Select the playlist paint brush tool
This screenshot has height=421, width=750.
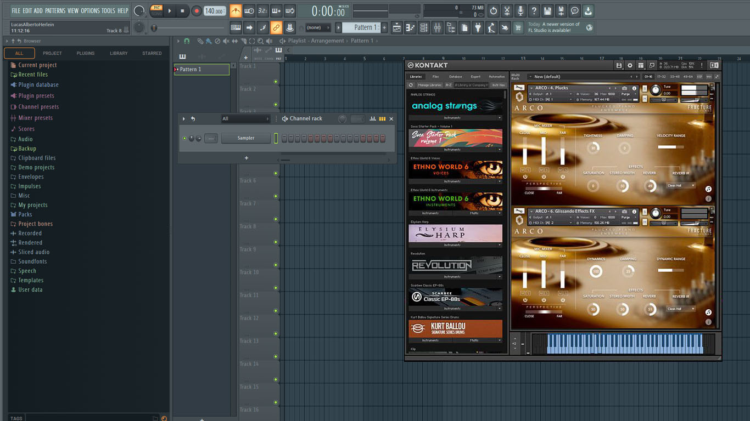209,41
